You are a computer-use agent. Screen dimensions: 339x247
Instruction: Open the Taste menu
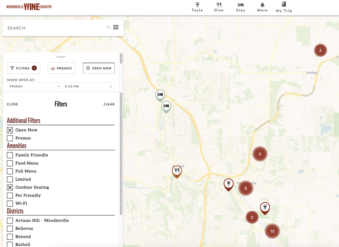pyautogui.click(x=197, y=7)
